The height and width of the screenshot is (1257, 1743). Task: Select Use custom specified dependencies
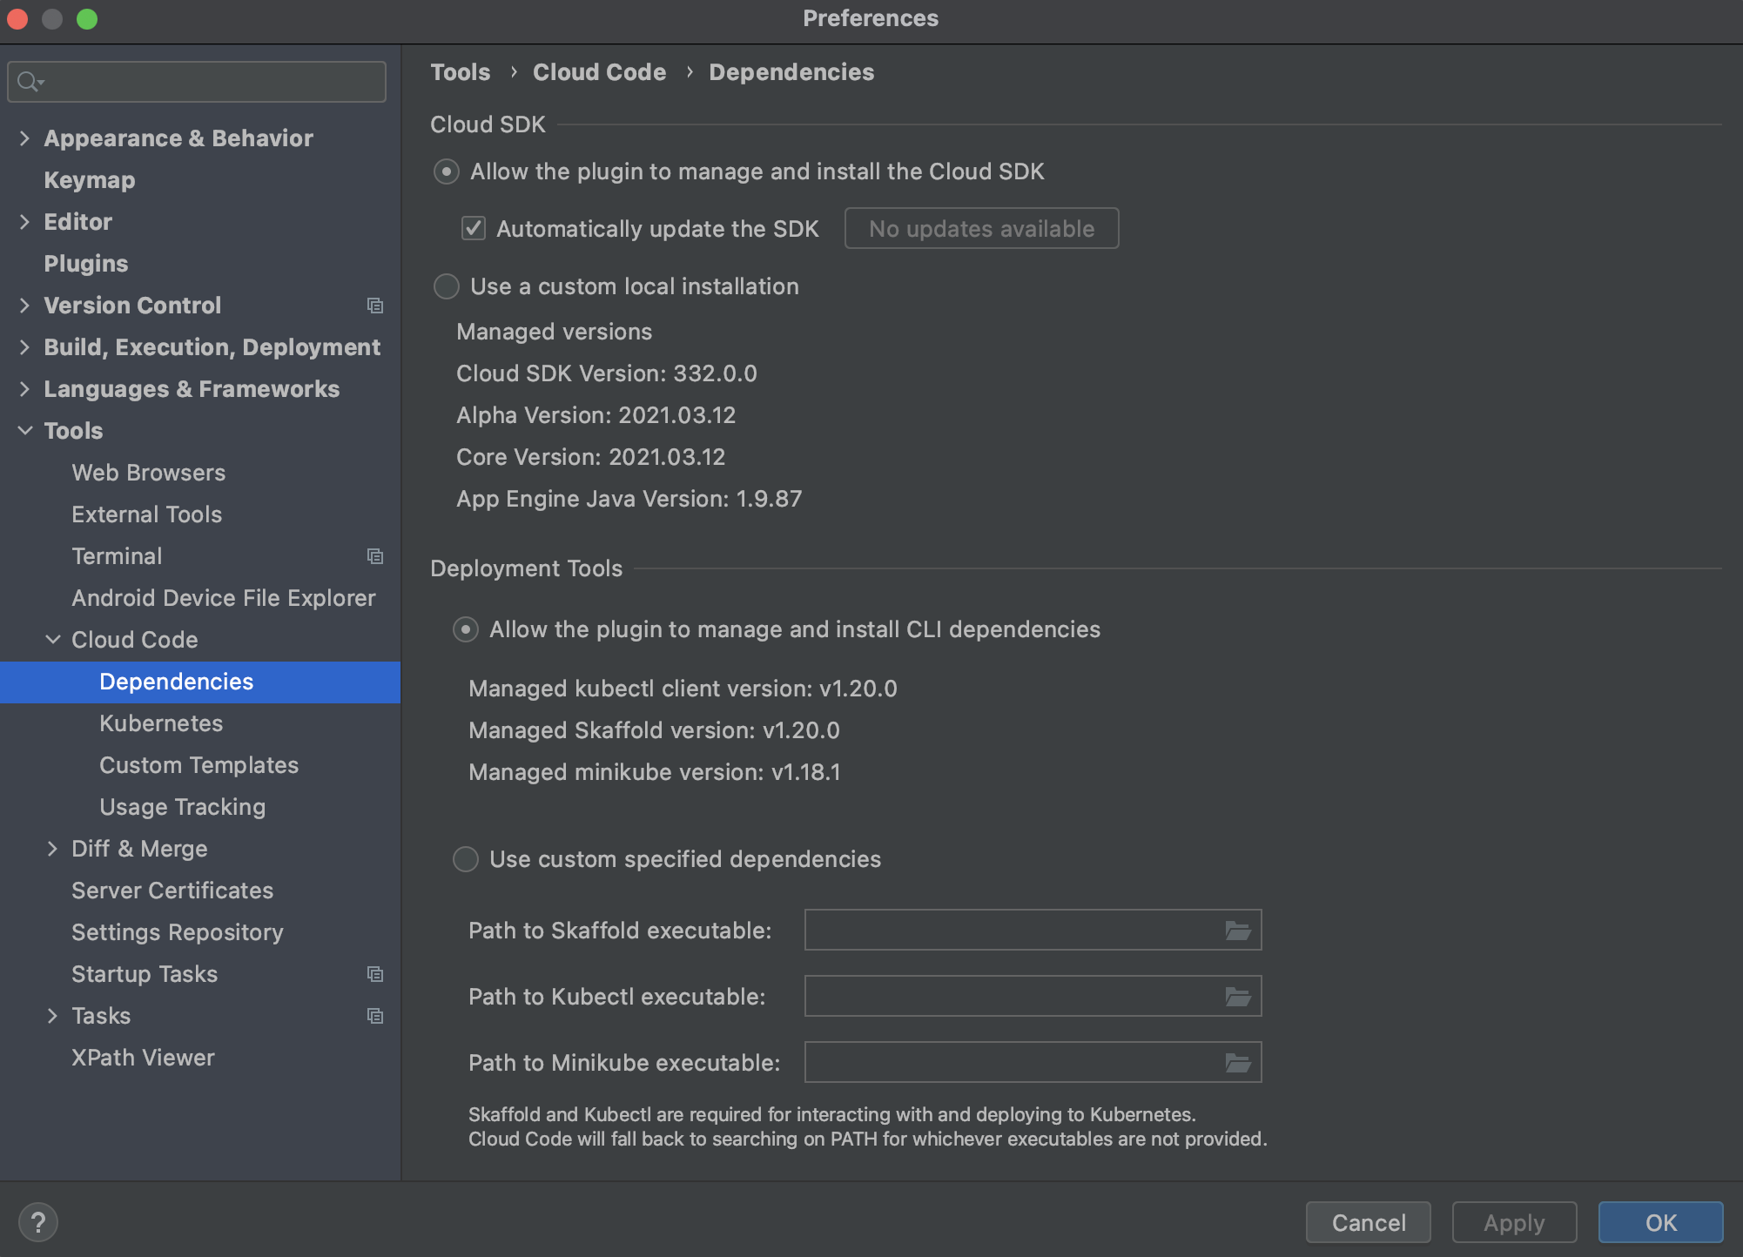pos(466,857)
